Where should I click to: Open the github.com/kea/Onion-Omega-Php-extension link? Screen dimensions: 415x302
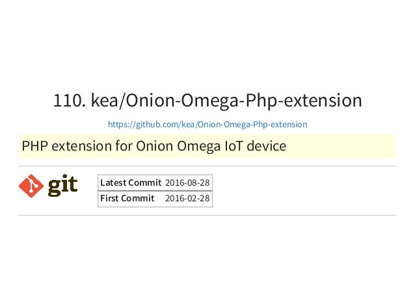[x=207, y=124]
